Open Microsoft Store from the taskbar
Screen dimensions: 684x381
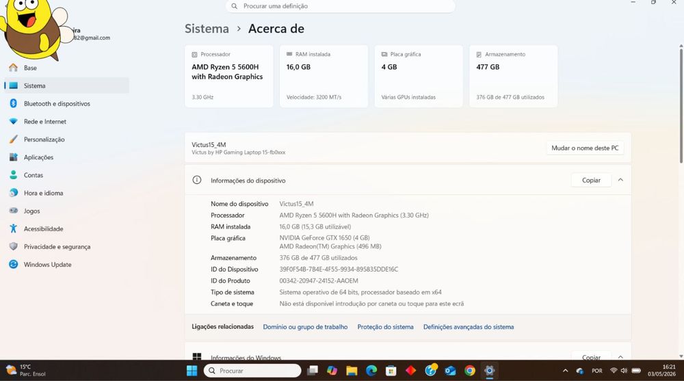[391, 371]
